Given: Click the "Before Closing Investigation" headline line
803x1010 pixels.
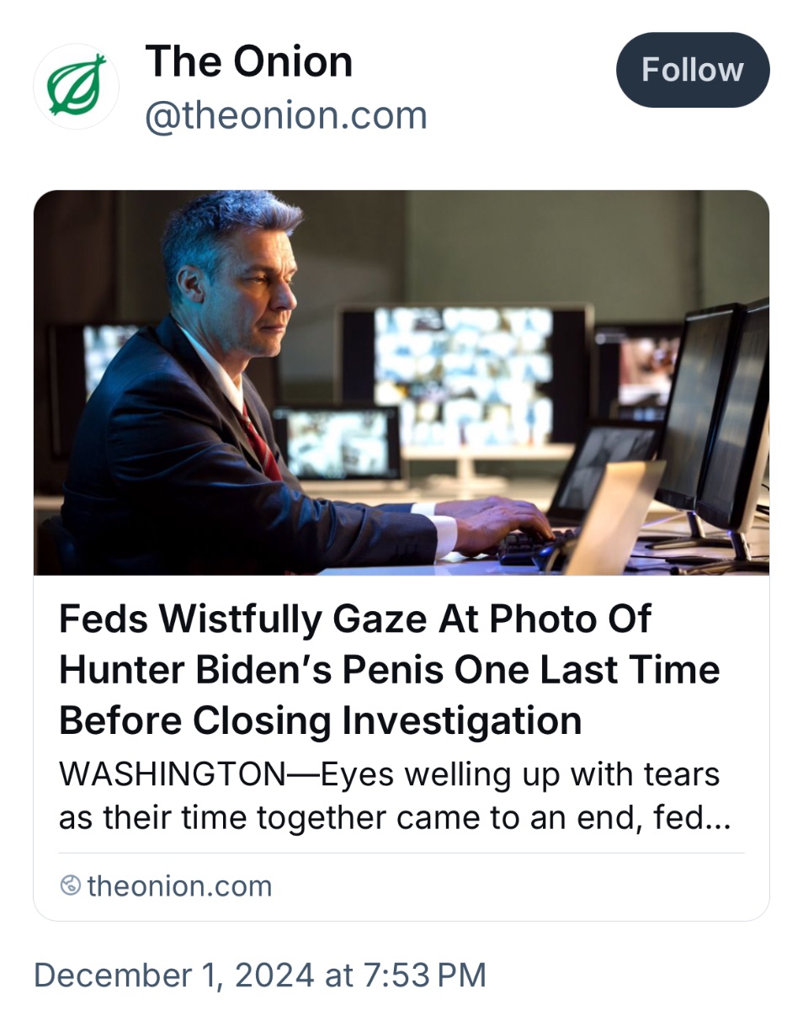Looking at the screenshot, I should click(x=320, y=720).
